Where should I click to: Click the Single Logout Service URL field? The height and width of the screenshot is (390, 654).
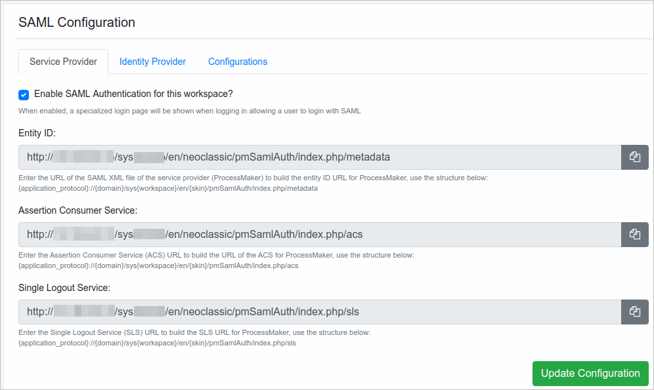(319, 312)
